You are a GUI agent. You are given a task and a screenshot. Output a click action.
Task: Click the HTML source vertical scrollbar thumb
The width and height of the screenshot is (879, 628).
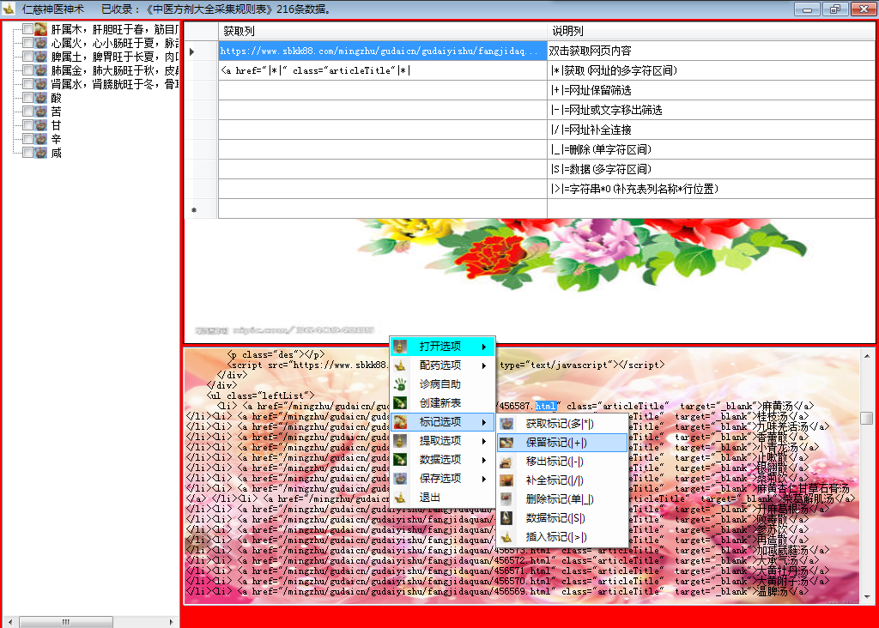(867, 419)
